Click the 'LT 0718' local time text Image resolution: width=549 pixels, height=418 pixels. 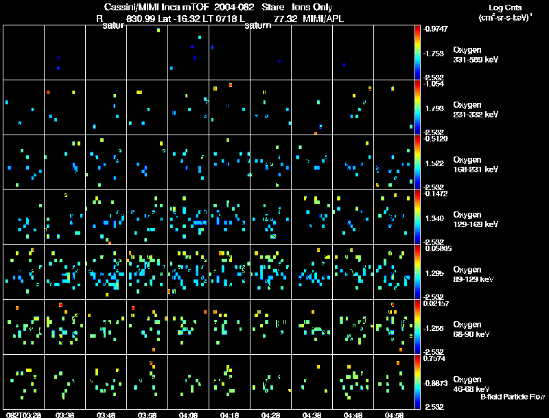(x=220, y=19)
